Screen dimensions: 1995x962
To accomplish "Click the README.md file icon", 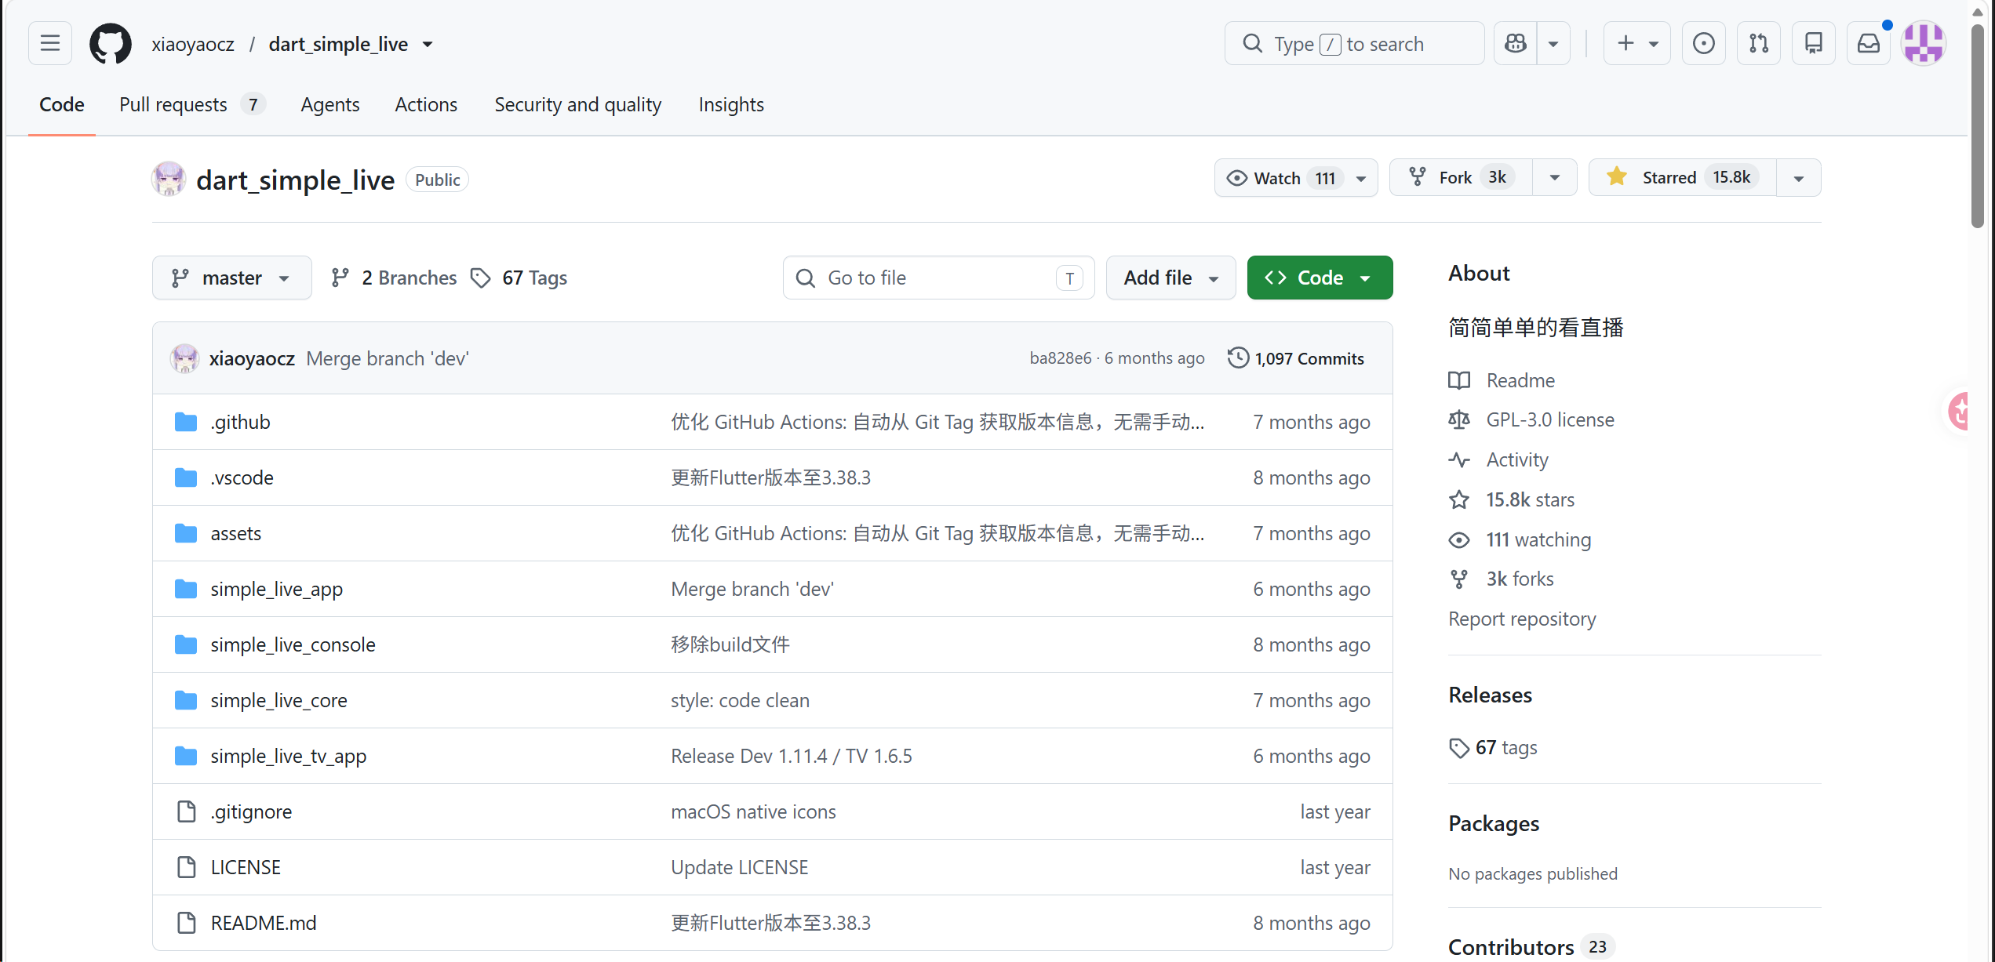I will [x=186, y=923].
